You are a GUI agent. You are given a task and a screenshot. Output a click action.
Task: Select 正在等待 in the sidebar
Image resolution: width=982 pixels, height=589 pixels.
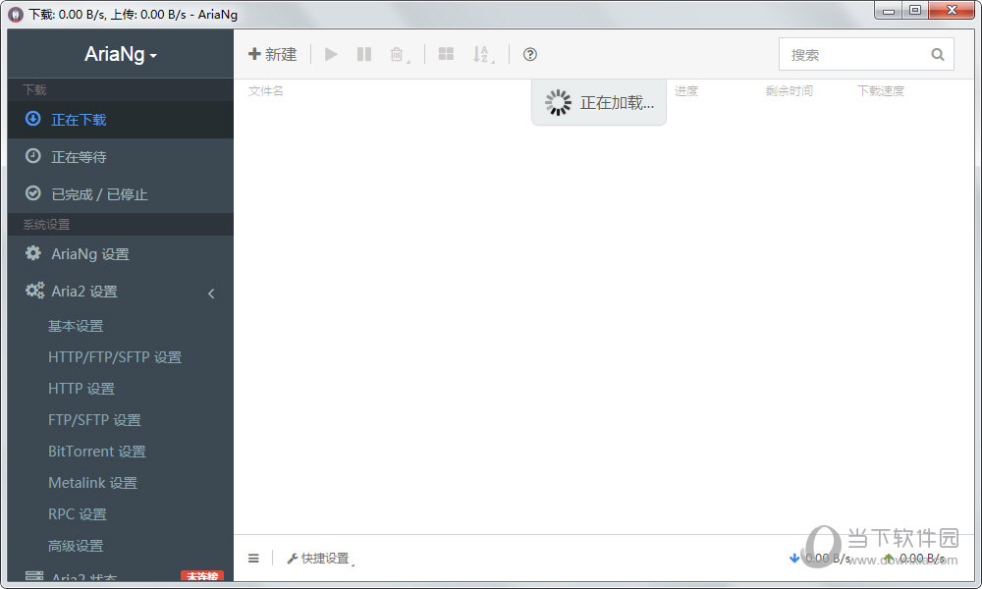pos(120,156)
